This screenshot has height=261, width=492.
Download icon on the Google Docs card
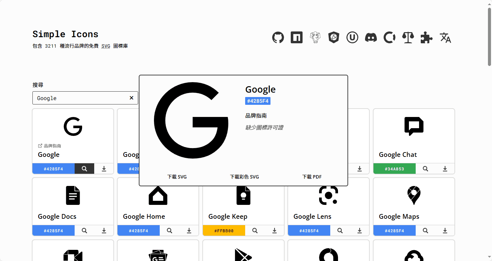pyautogui.click(x=104, y=231)
